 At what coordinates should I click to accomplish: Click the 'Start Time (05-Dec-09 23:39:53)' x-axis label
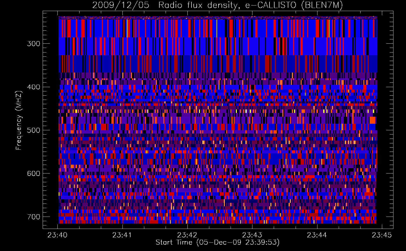pyautogui.click(x=218, y=242)
